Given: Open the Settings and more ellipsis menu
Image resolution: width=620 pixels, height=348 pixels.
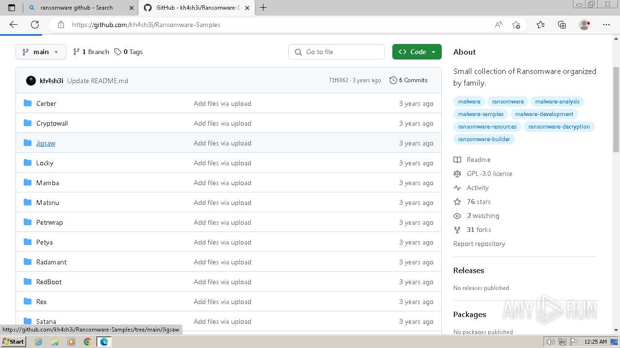Looking at the screenshot, I should coord(606,25).
